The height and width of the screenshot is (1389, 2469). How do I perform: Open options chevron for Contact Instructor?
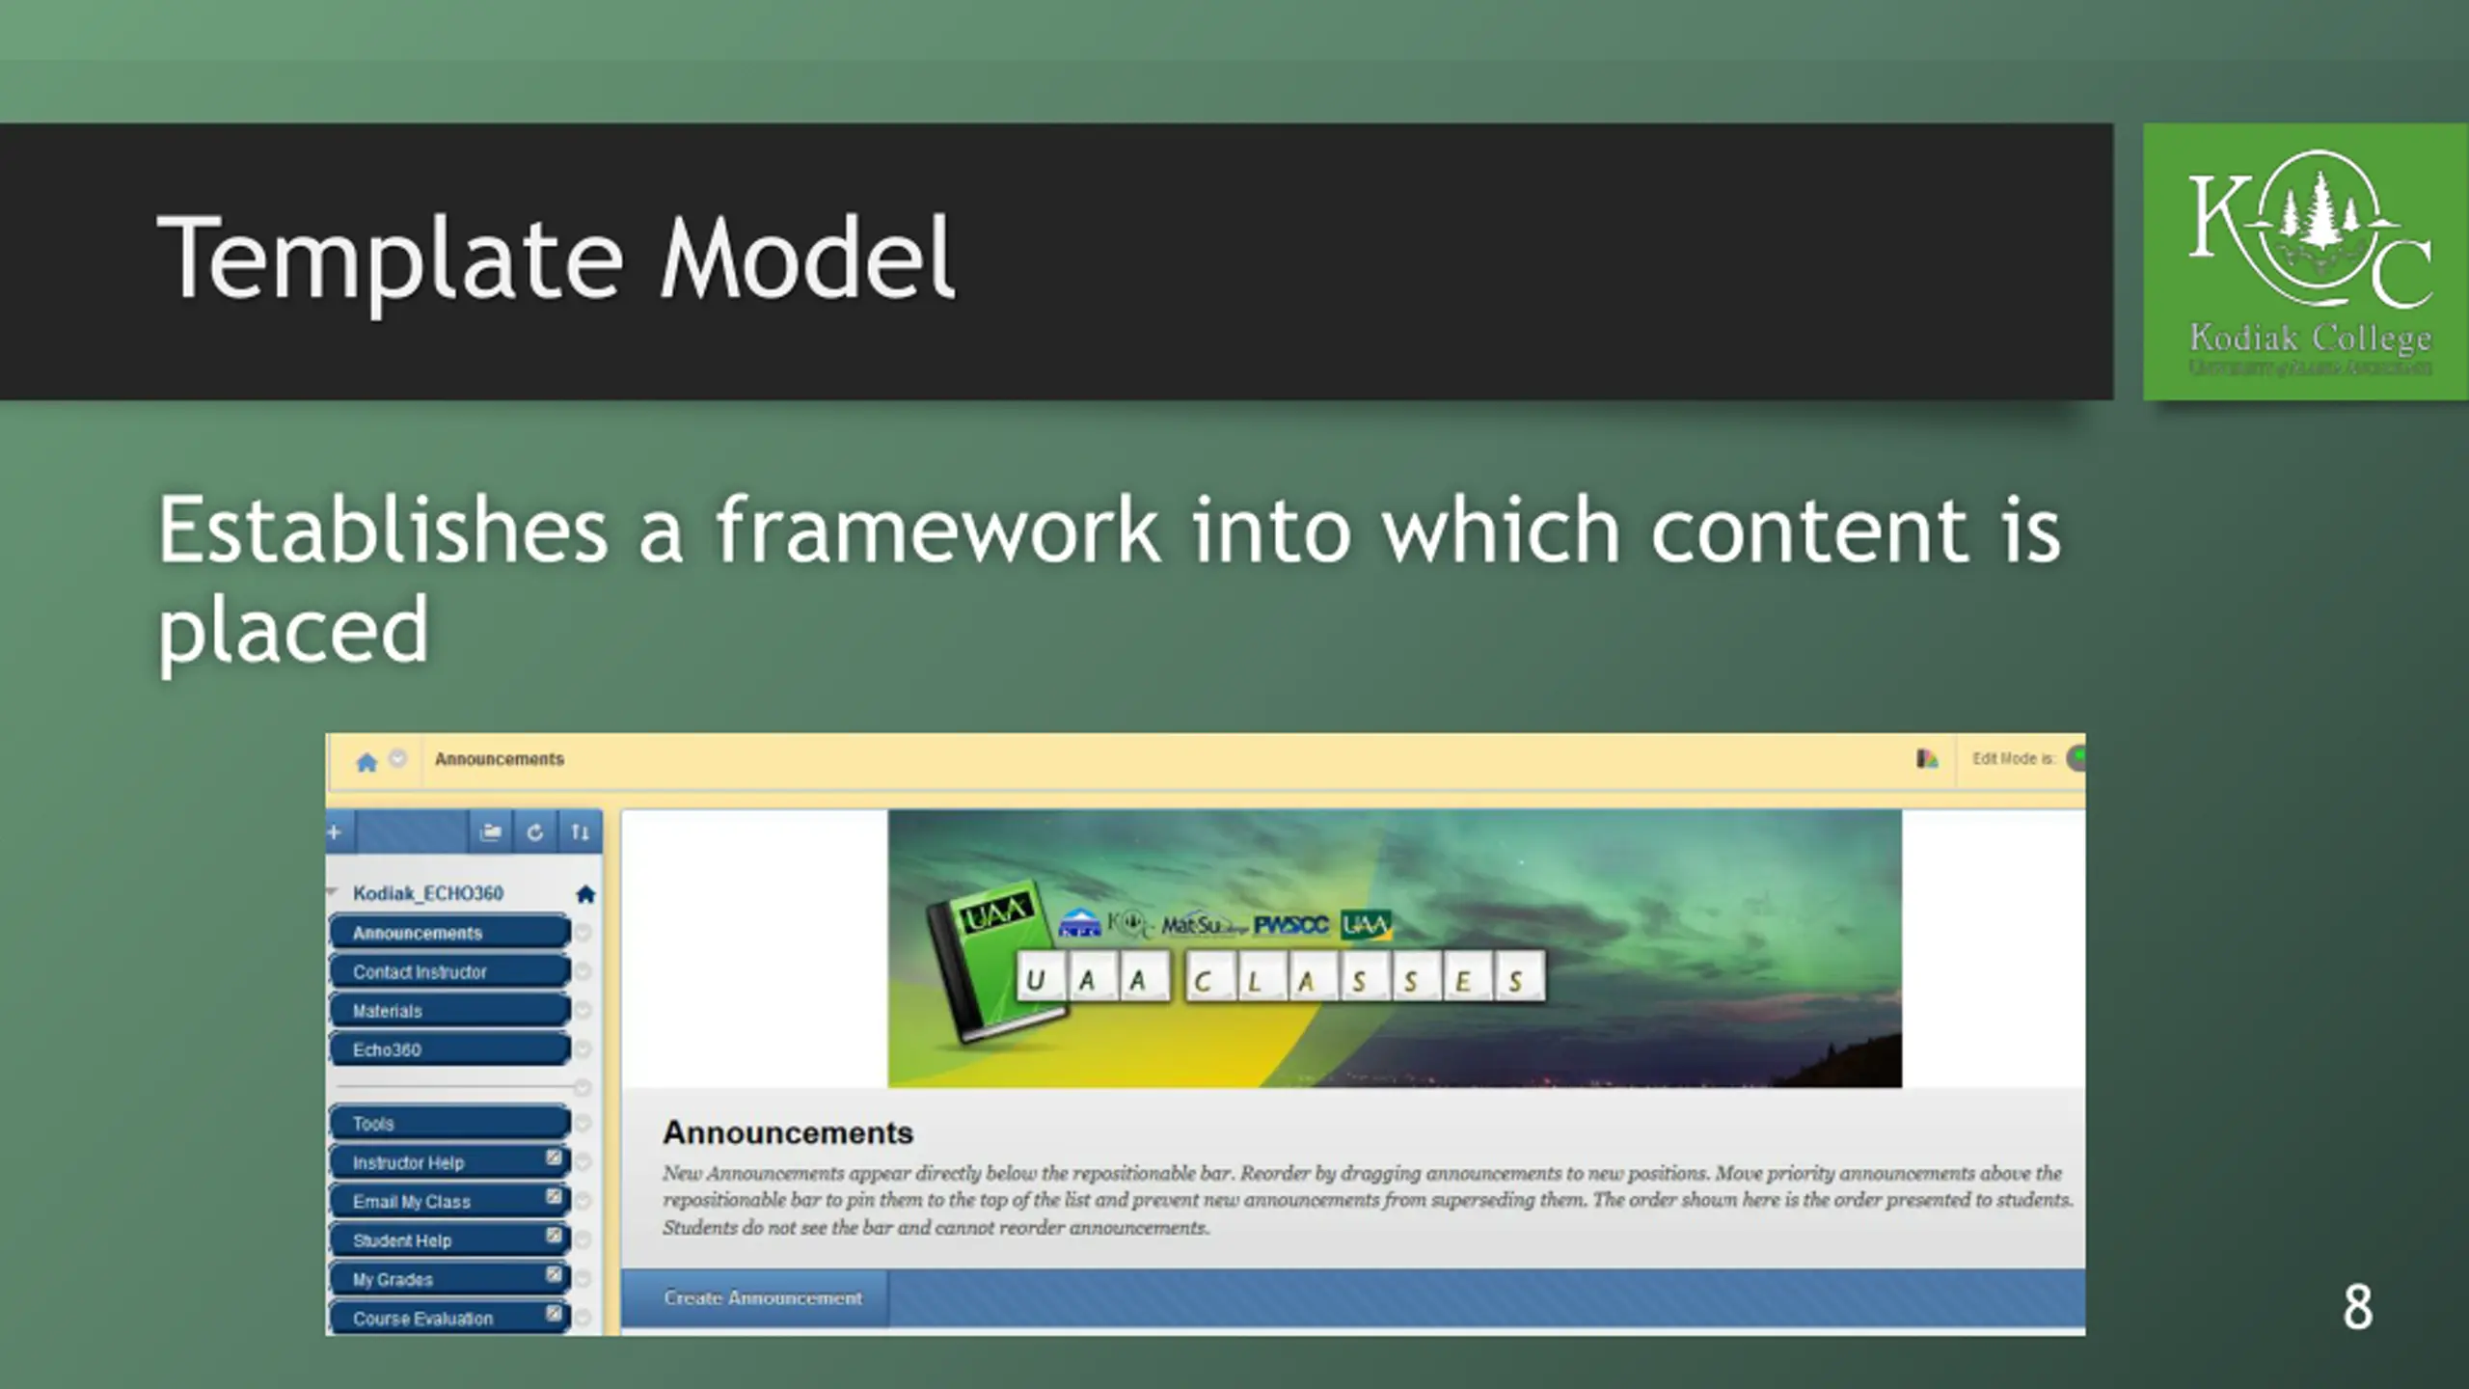point(583,971)
